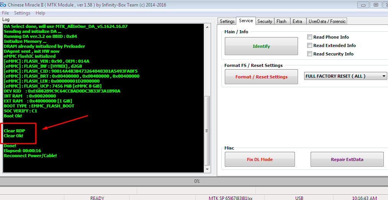Check Read Security Info option
Screen dimensions: 388x200
[x=309, y=54]
